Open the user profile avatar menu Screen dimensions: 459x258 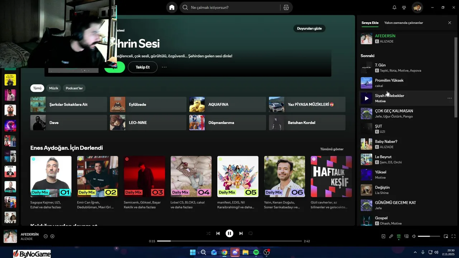coord(417,8)
